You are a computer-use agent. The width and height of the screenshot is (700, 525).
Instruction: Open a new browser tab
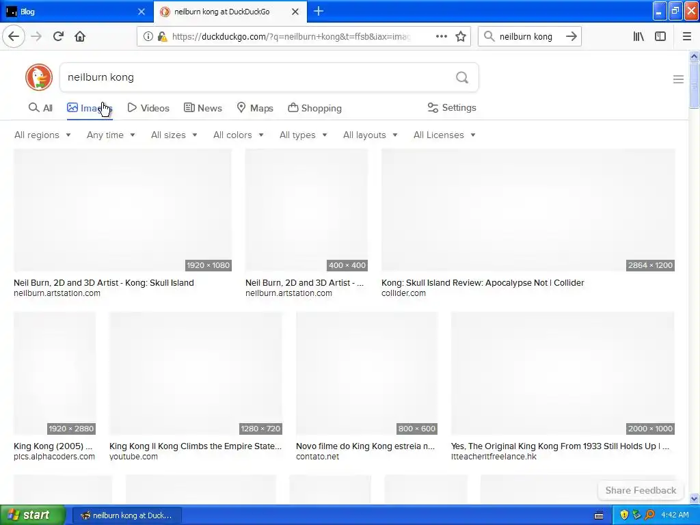[x=319, y=11]
